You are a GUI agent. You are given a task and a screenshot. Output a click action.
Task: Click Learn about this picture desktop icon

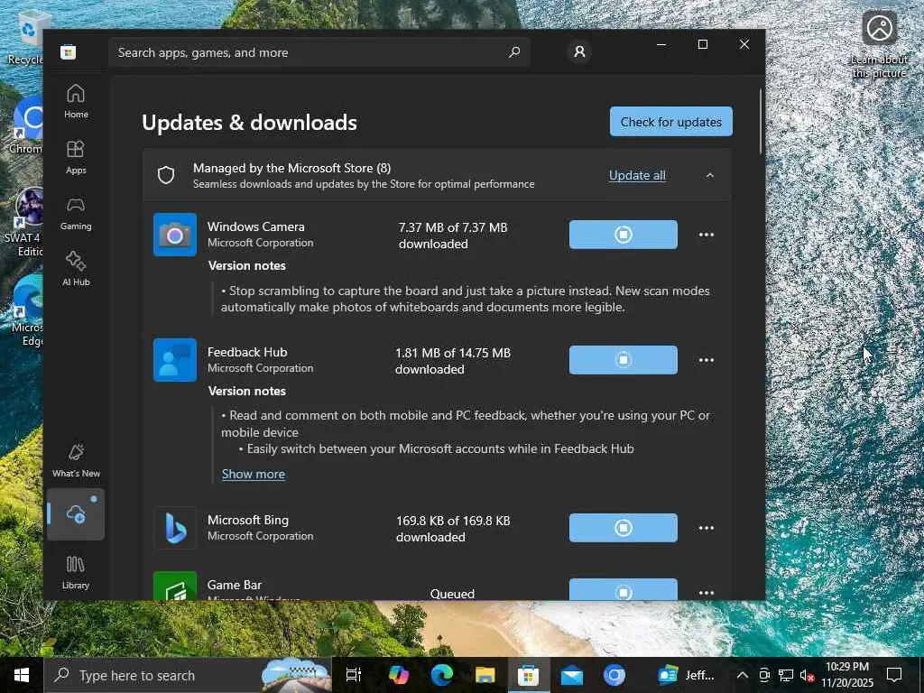pyautogui.click(x=879, y=43)
